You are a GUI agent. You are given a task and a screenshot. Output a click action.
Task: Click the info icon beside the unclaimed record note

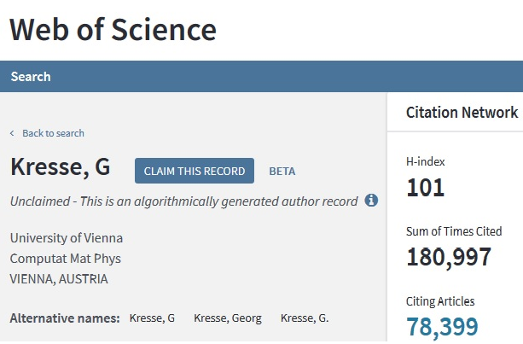371,201
